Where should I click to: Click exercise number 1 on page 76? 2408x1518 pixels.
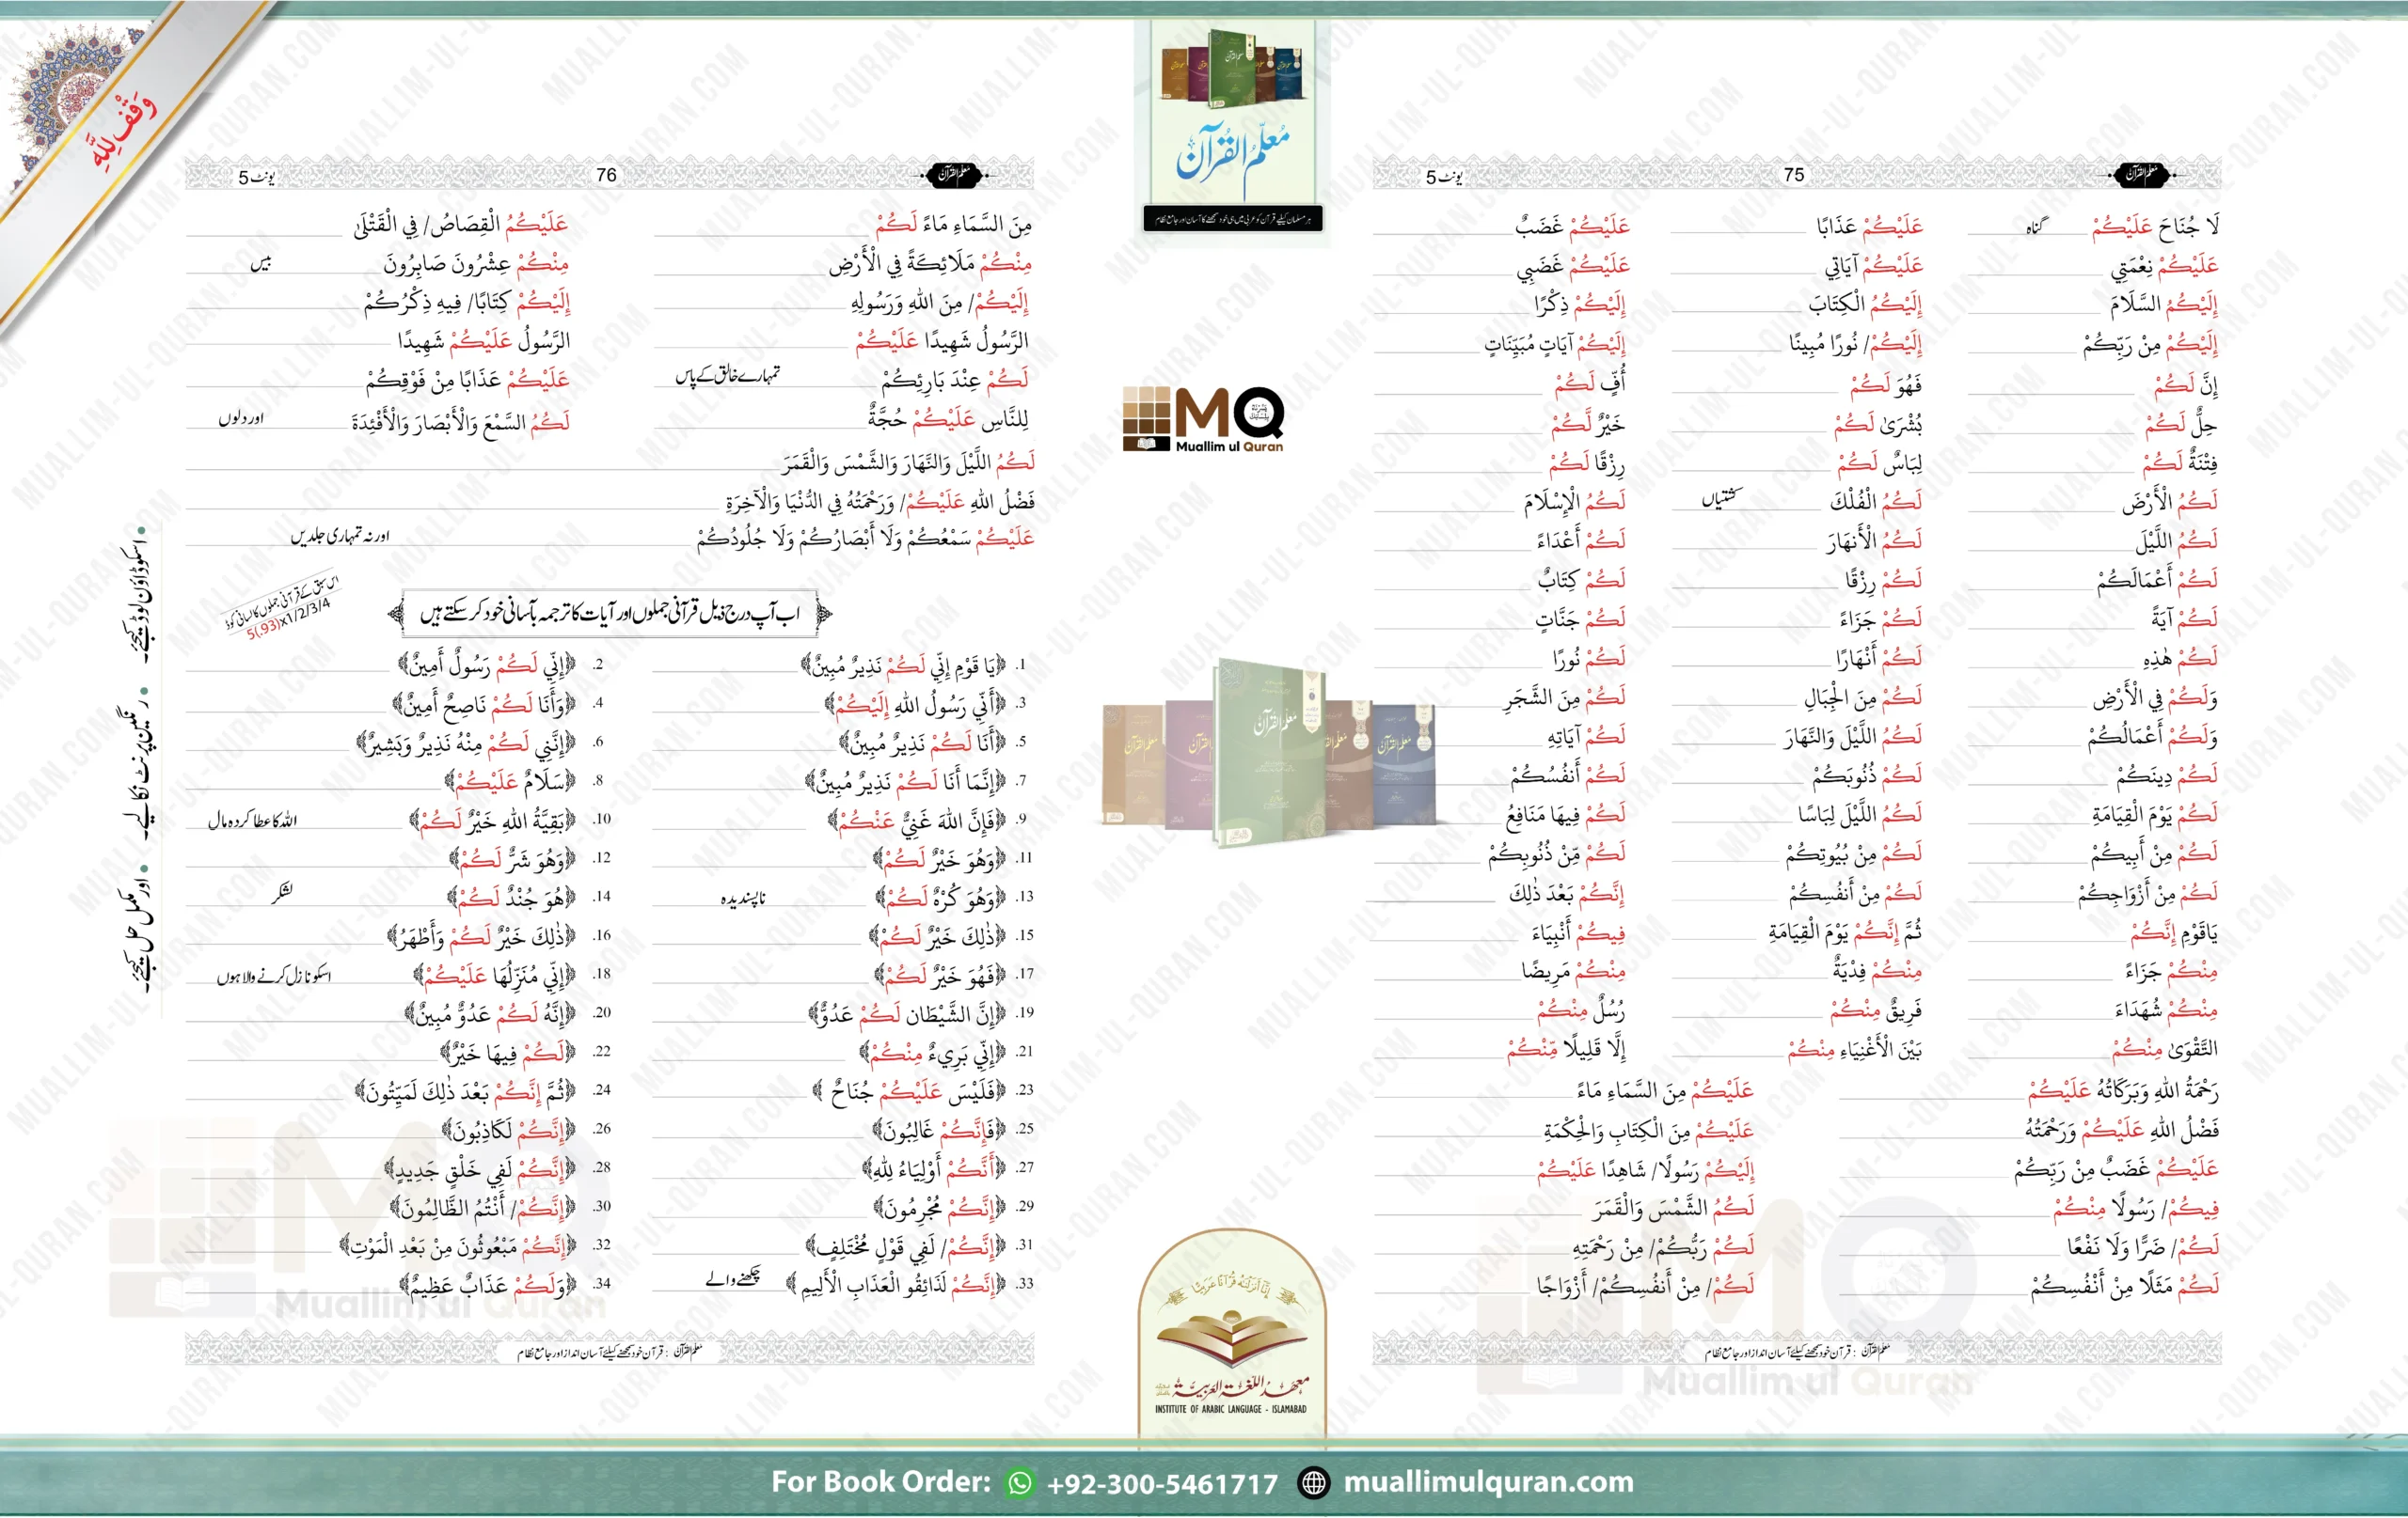(1020, 664)
